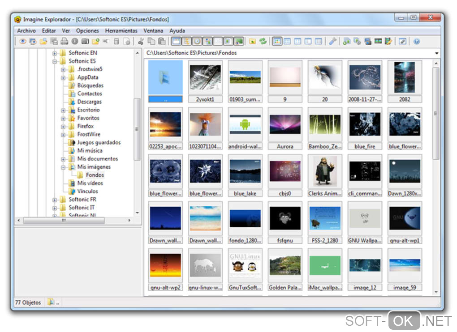
Task: Click the green refresh arrows icon
Action: point(263,42)
